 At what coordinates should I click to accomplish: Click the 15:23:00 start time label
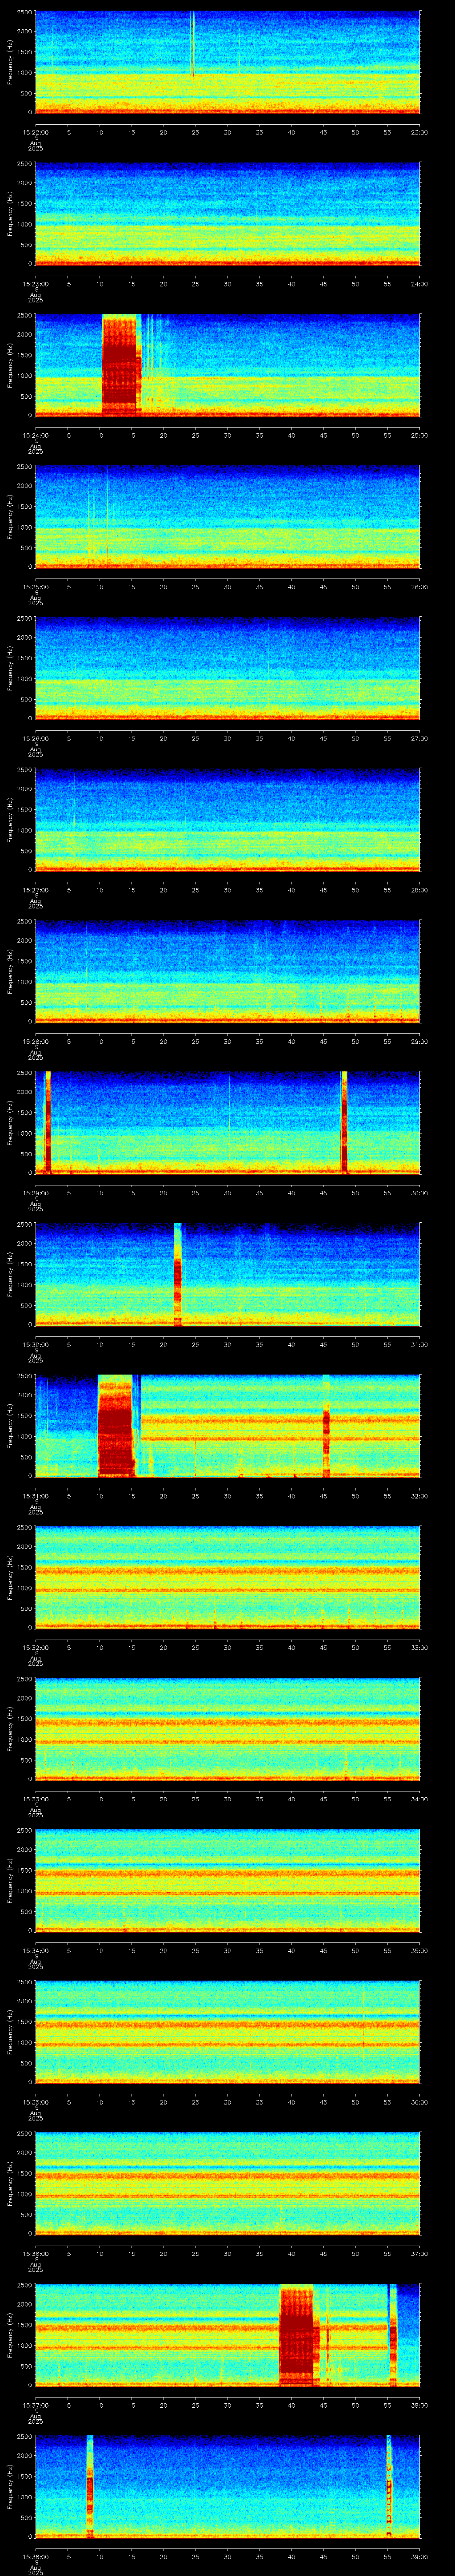(35, 284)
